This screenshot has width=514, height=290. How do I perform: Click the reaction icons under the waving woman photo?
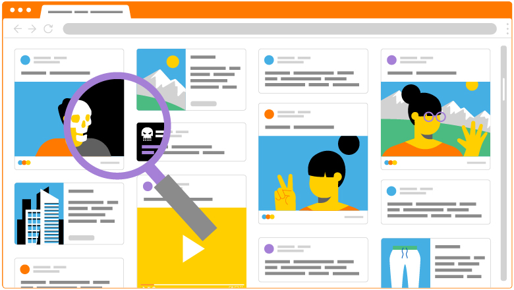pyautogui.click(x=390, y=162)
